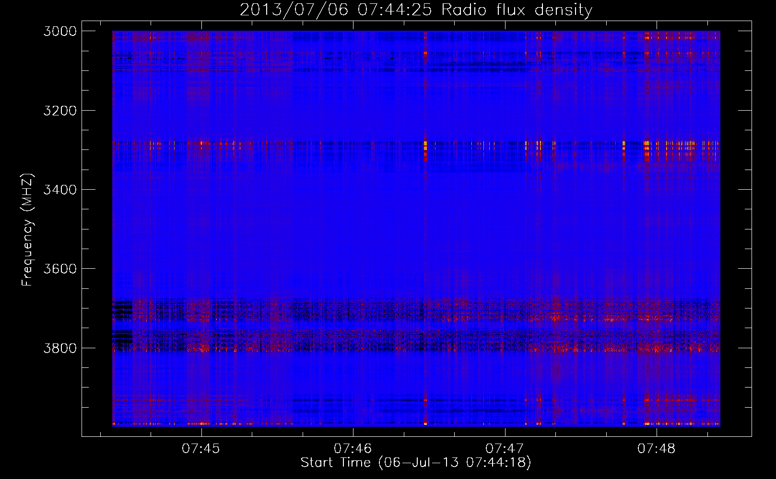This screenshot has width=776, height=479.
Task: Click the plot title "2013/07/06 07:44:25 Radio flux density"
Action: [416, 10]
